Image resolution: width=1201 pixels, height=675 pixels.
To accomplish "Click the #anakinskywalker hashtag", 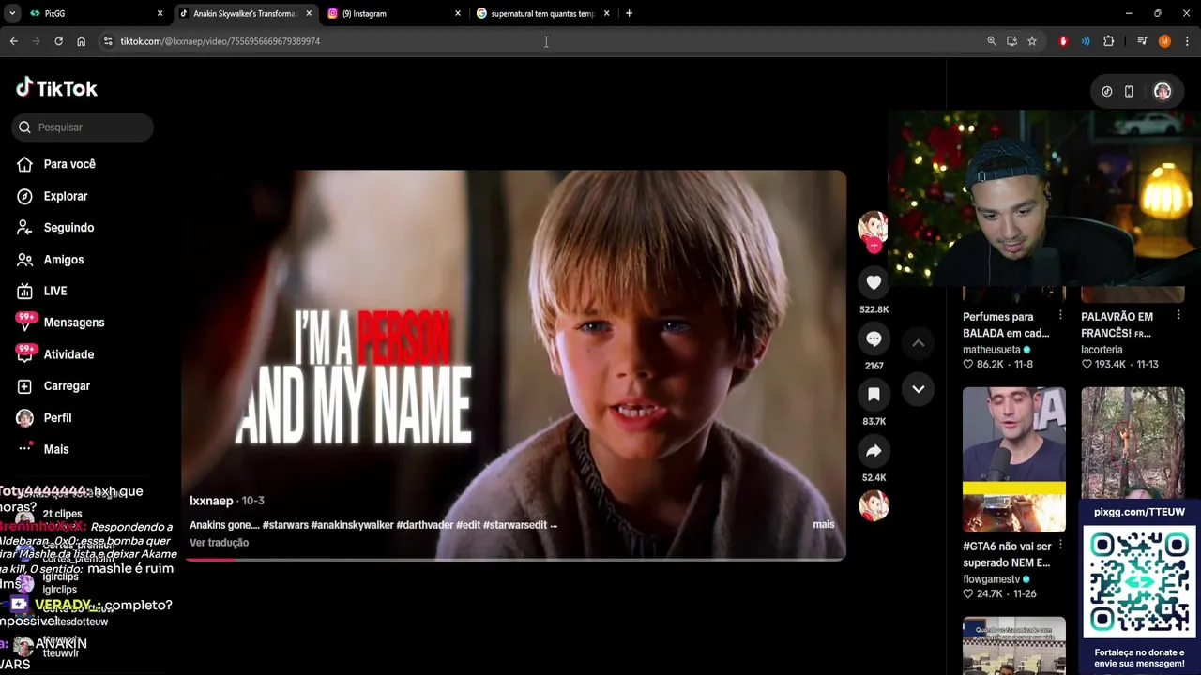I will pos(352,525).
